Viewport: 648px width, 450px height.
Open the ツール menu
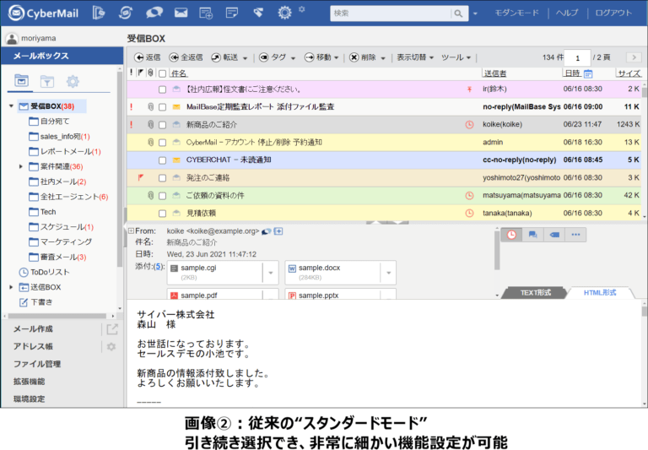click(x=456, y=57)
